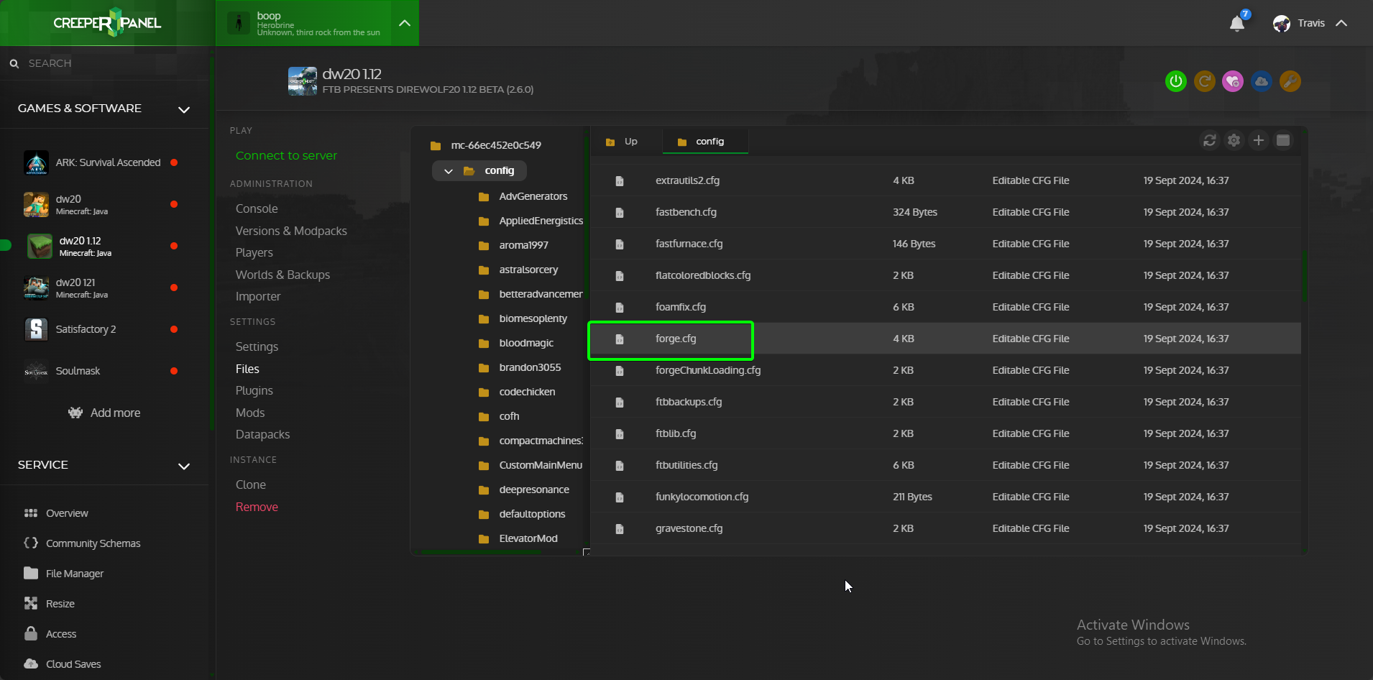Click the Resize icon in Service menu
The image size is (1373, 680).
tap(31, 603)
